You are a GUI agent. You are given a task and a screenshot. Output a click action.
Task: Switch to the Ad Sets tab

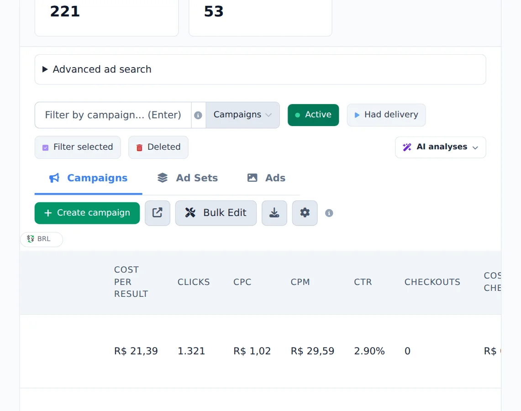187,178
